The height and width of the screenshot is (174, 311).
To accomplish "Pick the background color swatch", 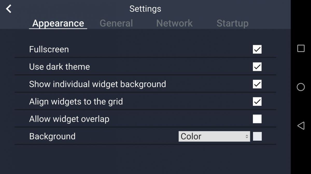I will point(257,136).
